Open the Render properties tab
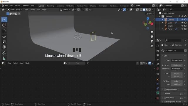 (x=157, y=51)
